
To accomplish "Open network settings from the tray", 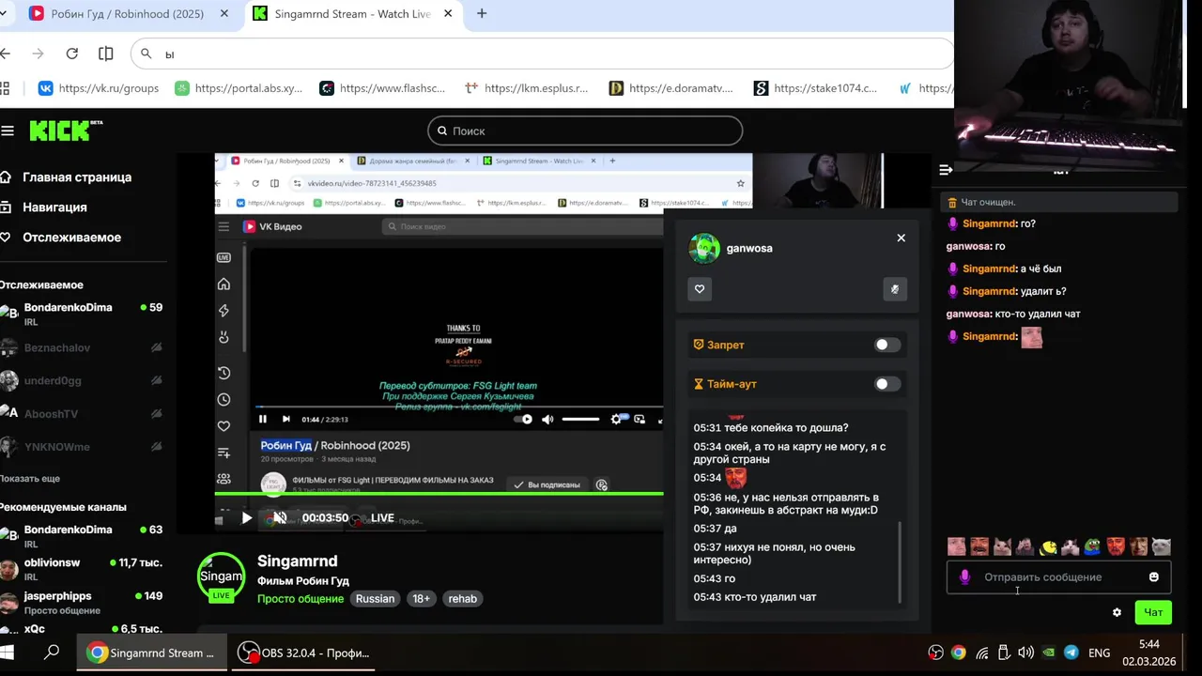I will (x=981, y=653).
